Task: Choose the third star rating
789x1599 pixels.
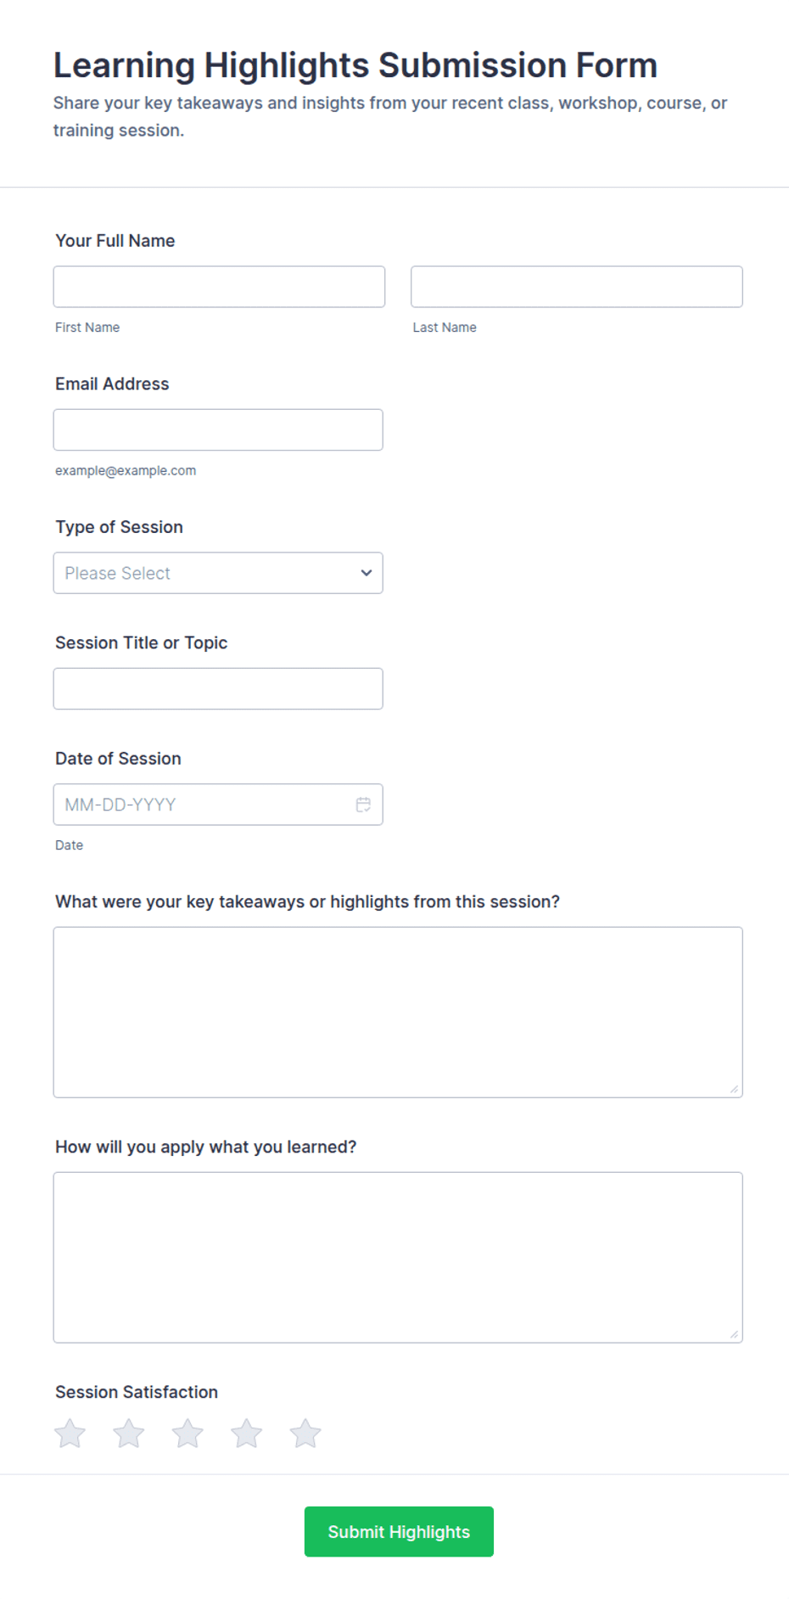Action: (x=187, y=1433)
